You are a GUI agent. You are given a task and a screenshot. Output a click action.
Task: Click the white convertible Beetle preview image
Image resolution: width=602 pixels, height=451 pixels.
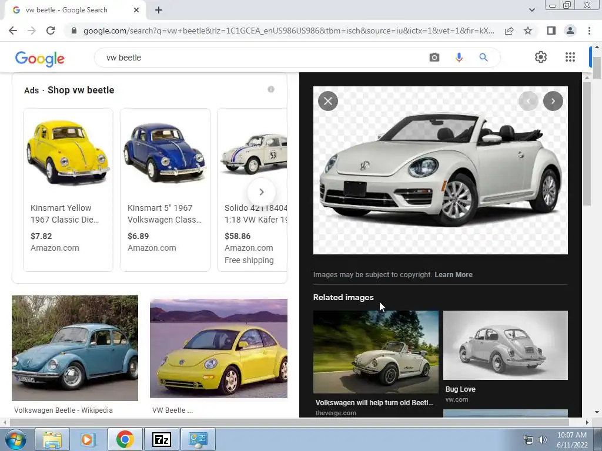(x=440, y=170)
